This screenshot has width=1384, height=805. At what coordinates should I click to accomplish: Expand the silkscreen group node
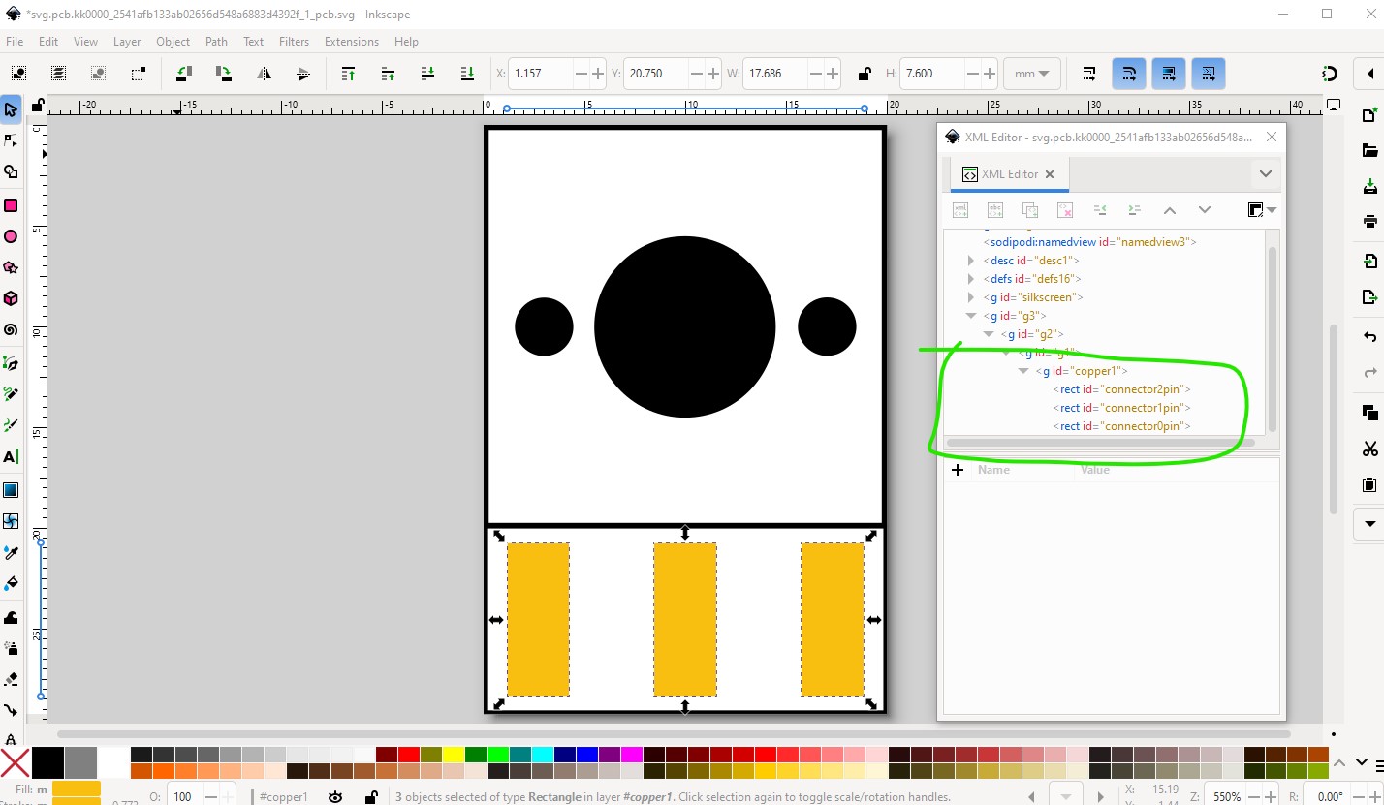[x=971, y=297]
